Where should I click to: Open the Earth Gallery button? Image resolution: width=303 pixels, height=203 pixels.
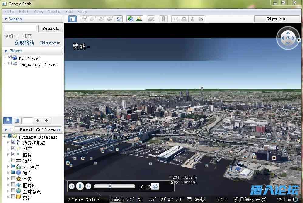tap(38, 130)
